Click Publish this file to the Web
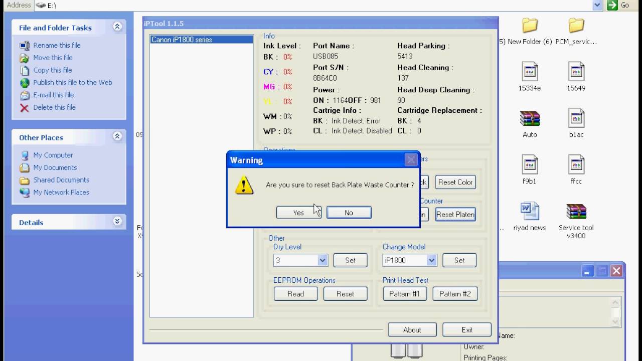 73,83
